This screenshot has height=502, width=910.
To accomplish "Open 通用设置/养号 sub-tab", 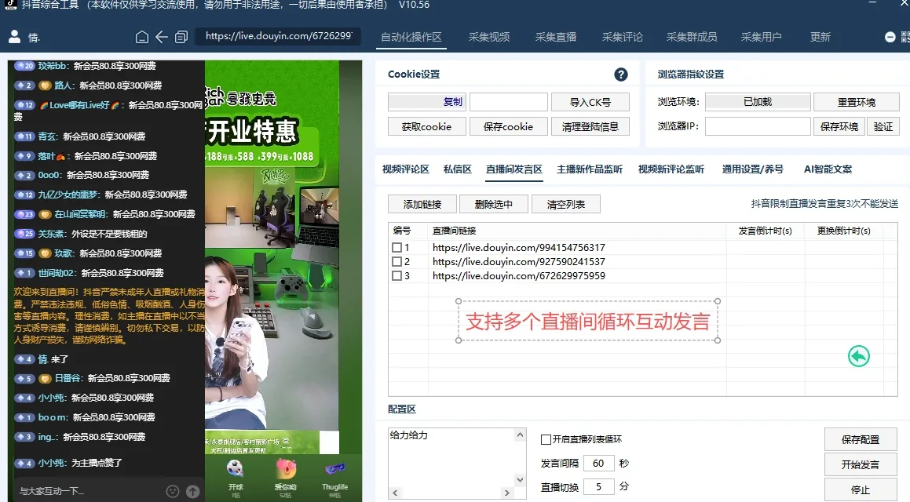I will coord(753,169).
